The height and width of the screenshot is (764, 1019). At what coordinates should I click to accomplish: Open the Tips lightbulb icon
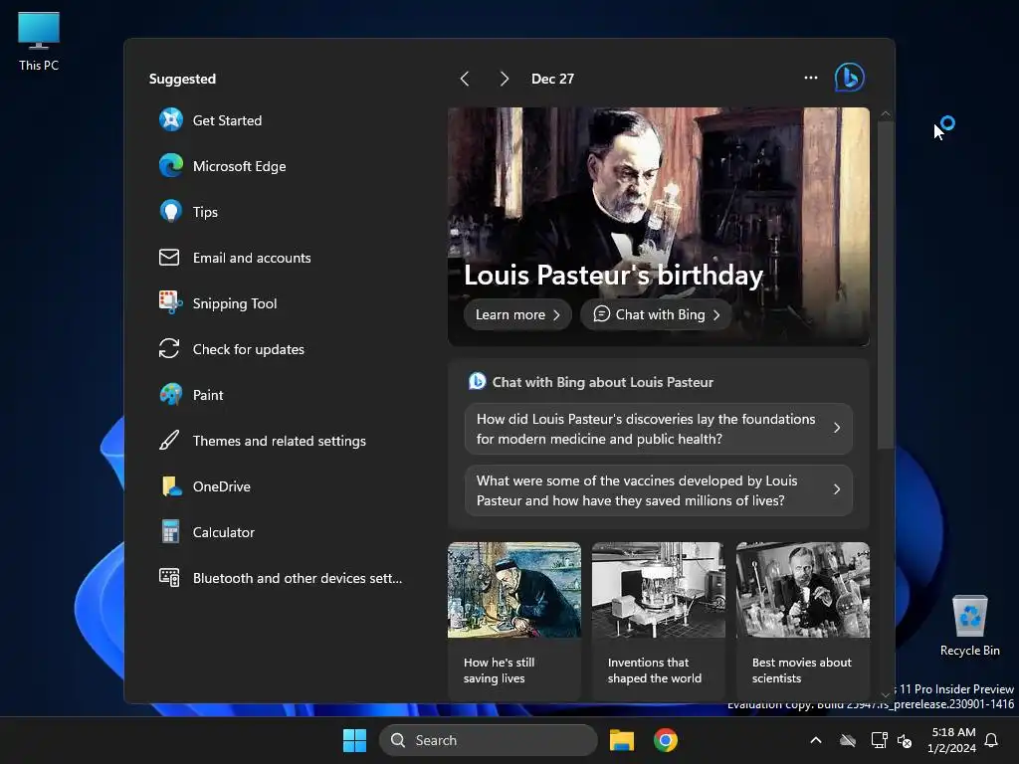(171, 212)
